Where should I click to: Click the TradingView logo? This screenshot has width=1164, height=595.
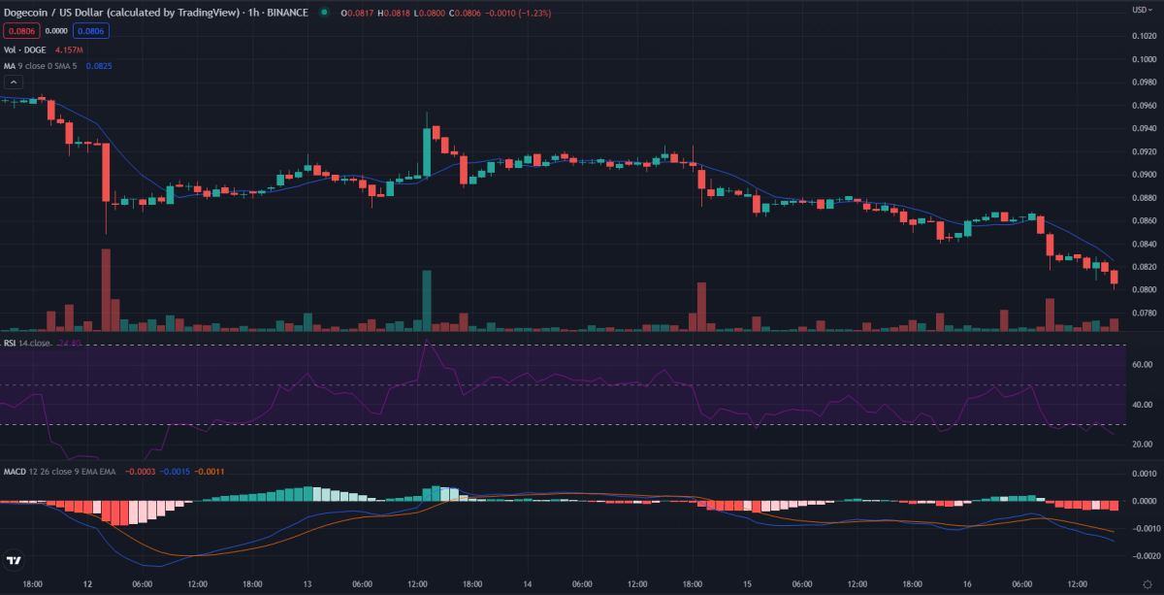15,560
